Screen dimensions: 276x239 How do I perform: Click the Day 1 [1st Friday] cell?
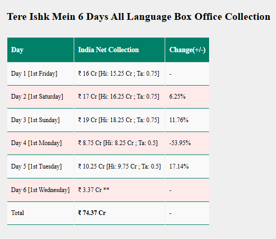coord(40,74)
